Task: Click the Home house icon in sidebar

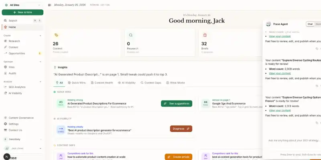Action: pyautogui.click(x=5, y=27)
